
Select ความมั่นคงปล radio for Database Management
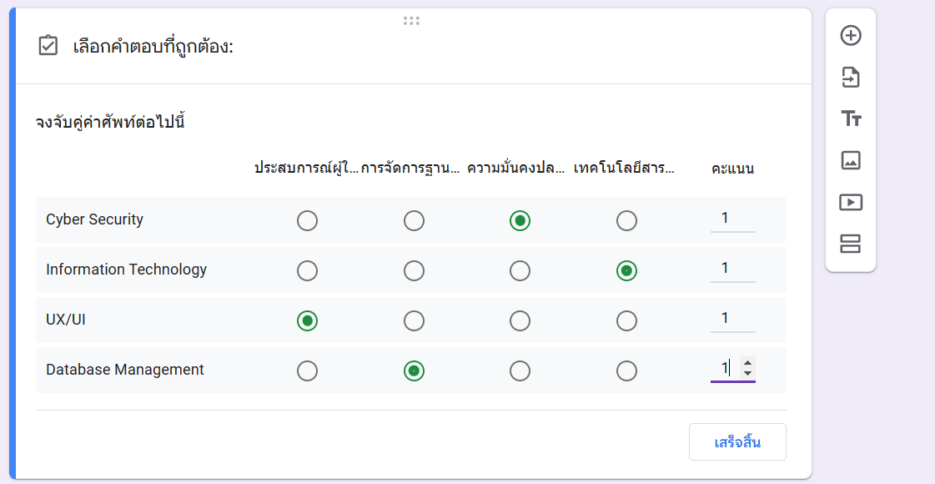(x=520, y=370)
